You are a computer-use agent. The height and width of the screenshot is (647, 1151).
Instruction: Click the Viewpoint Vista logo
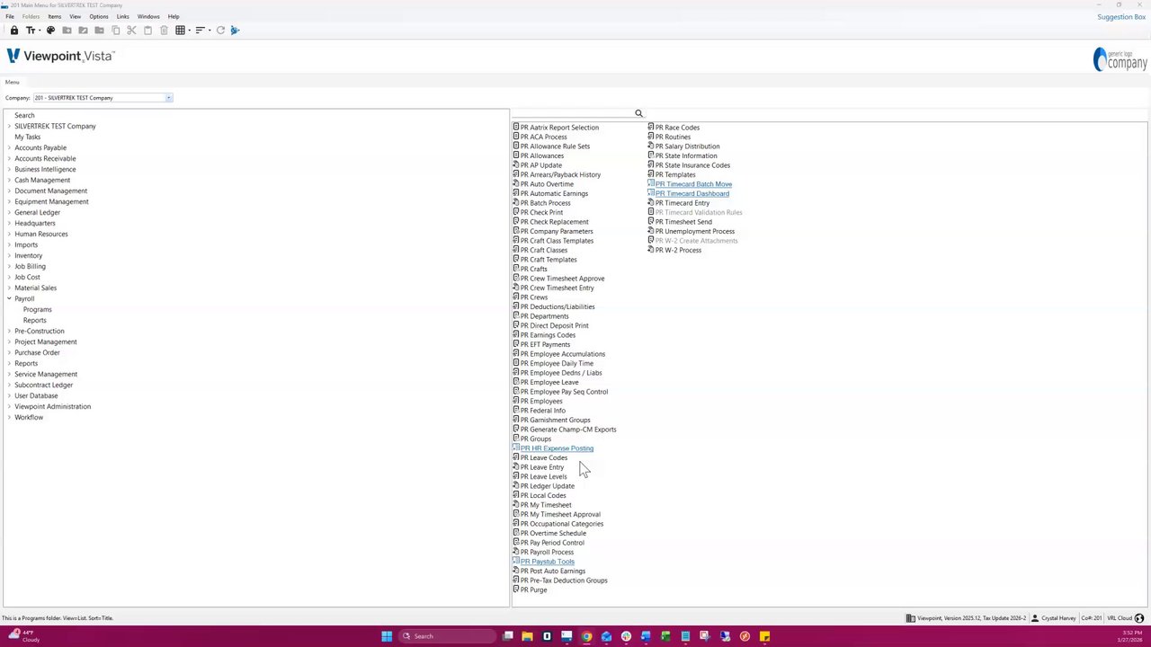[x=61, y=57]
